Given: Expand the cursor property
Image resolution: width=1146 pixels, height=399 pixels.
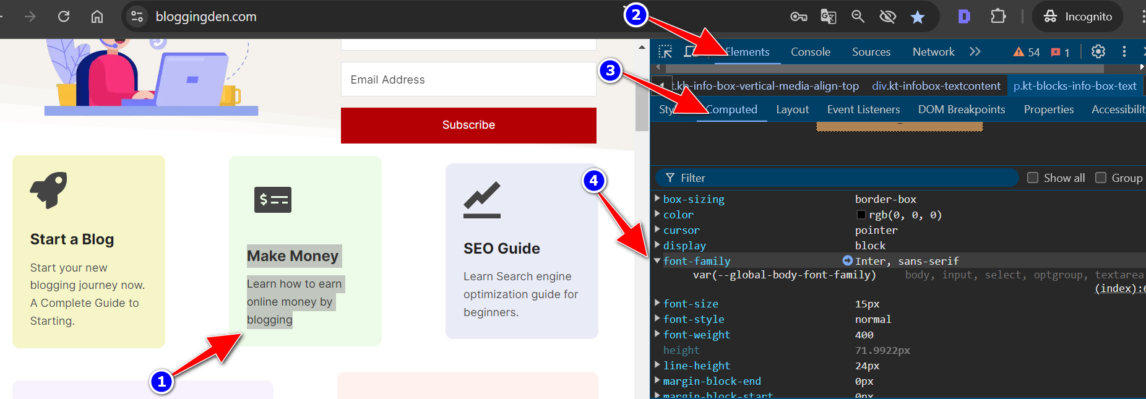Looking at the screenshot, I should [x=657, y=230].
